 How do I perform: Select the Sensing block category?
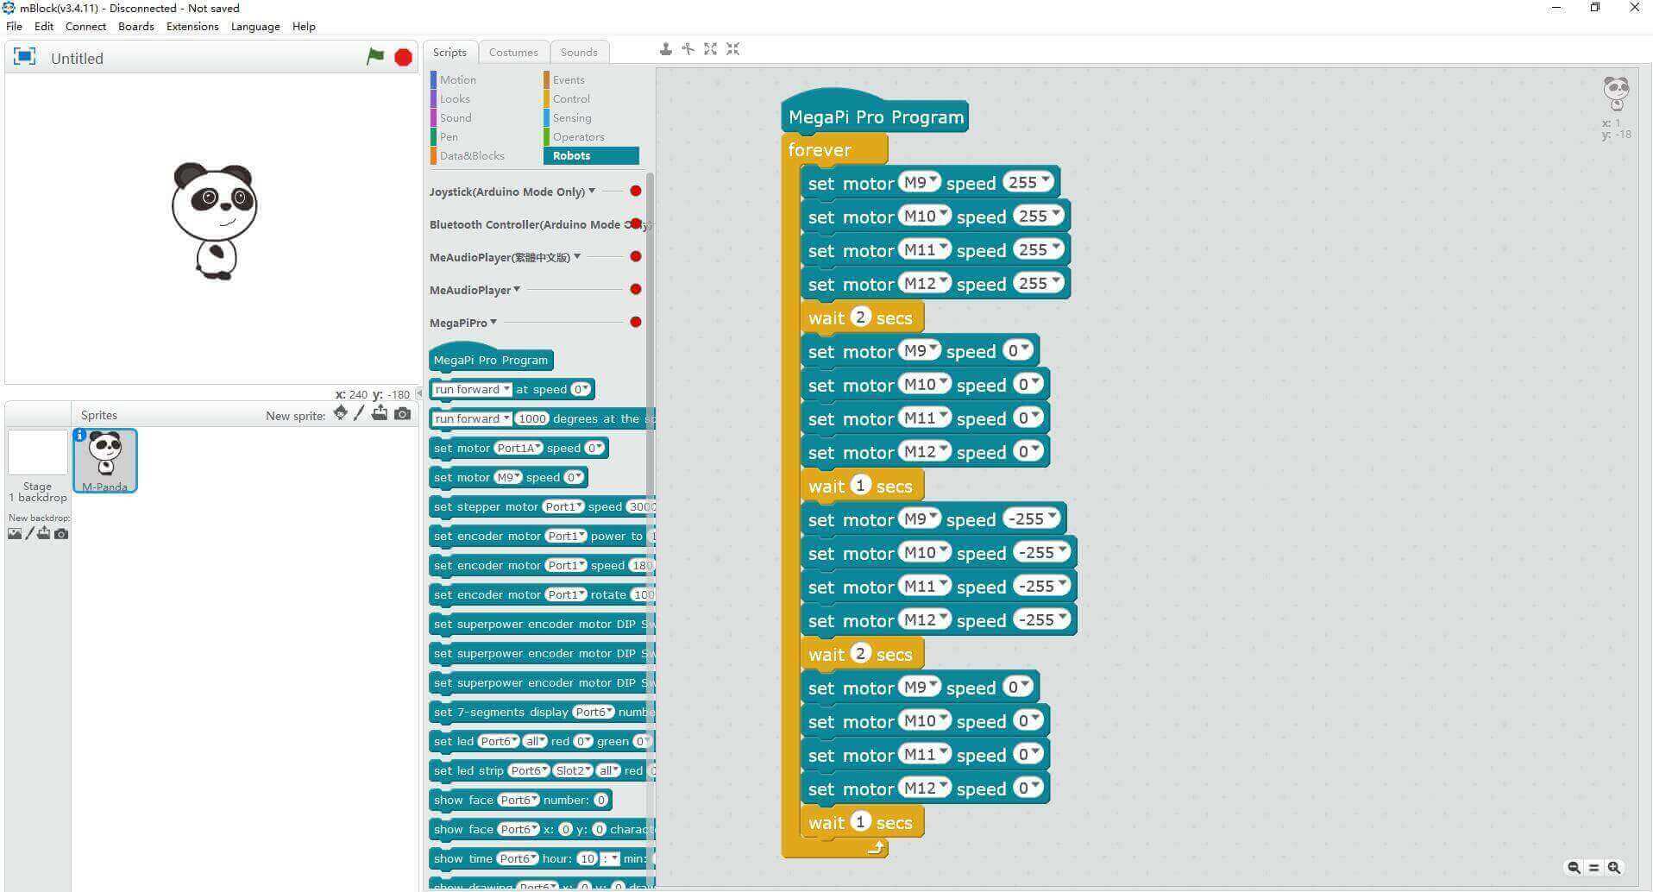pos(572,117)
